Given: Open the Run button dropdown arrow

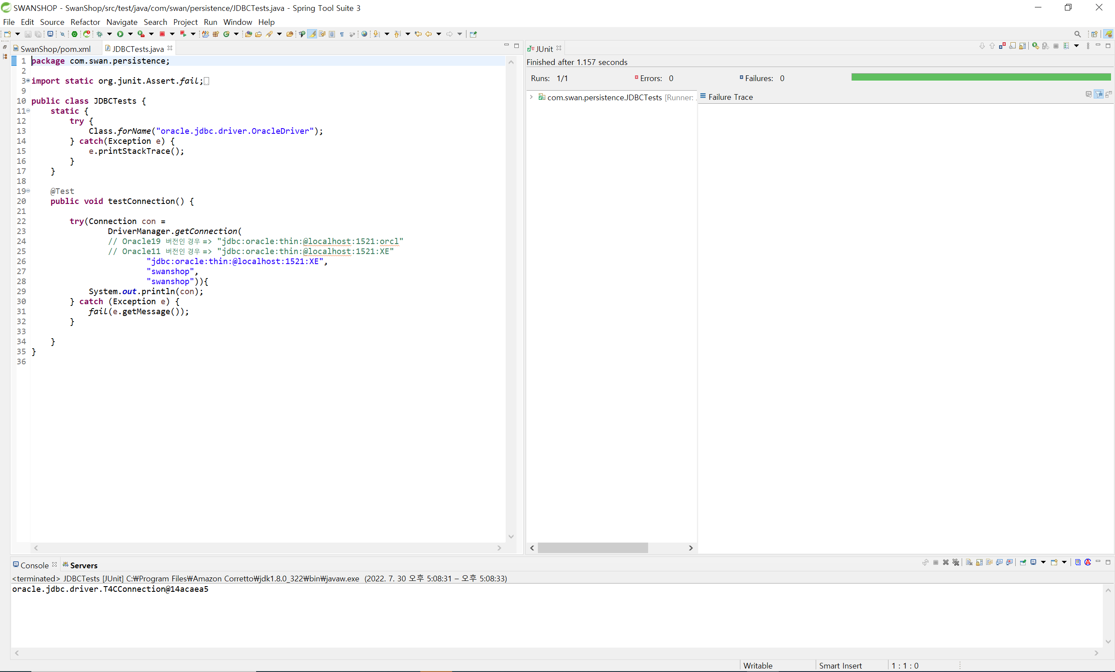Looking at the screenshot, I should click(130, 34).
